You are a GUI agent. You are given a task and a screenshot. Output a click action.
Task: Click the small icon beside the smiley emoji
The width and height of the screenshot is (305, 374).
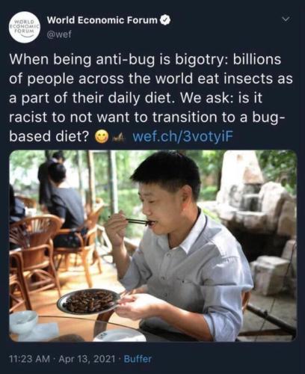tap(118, 136)
